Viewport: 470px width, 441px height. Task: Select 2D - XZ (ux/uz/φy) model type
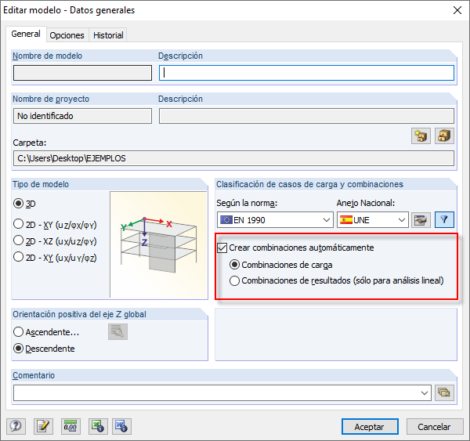[18, 240]
